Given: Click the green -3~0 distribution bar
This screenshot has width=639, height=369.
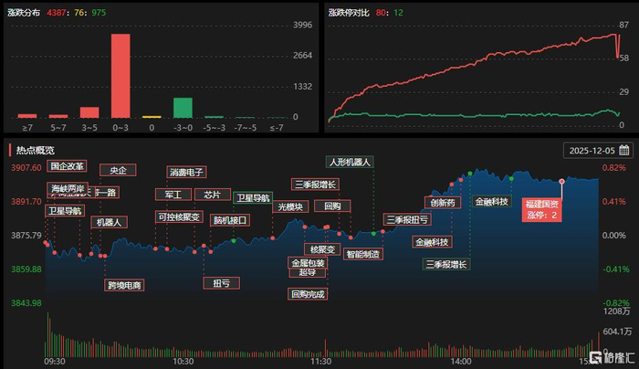Looking at the screenshot, I should (x=183, y=108).
